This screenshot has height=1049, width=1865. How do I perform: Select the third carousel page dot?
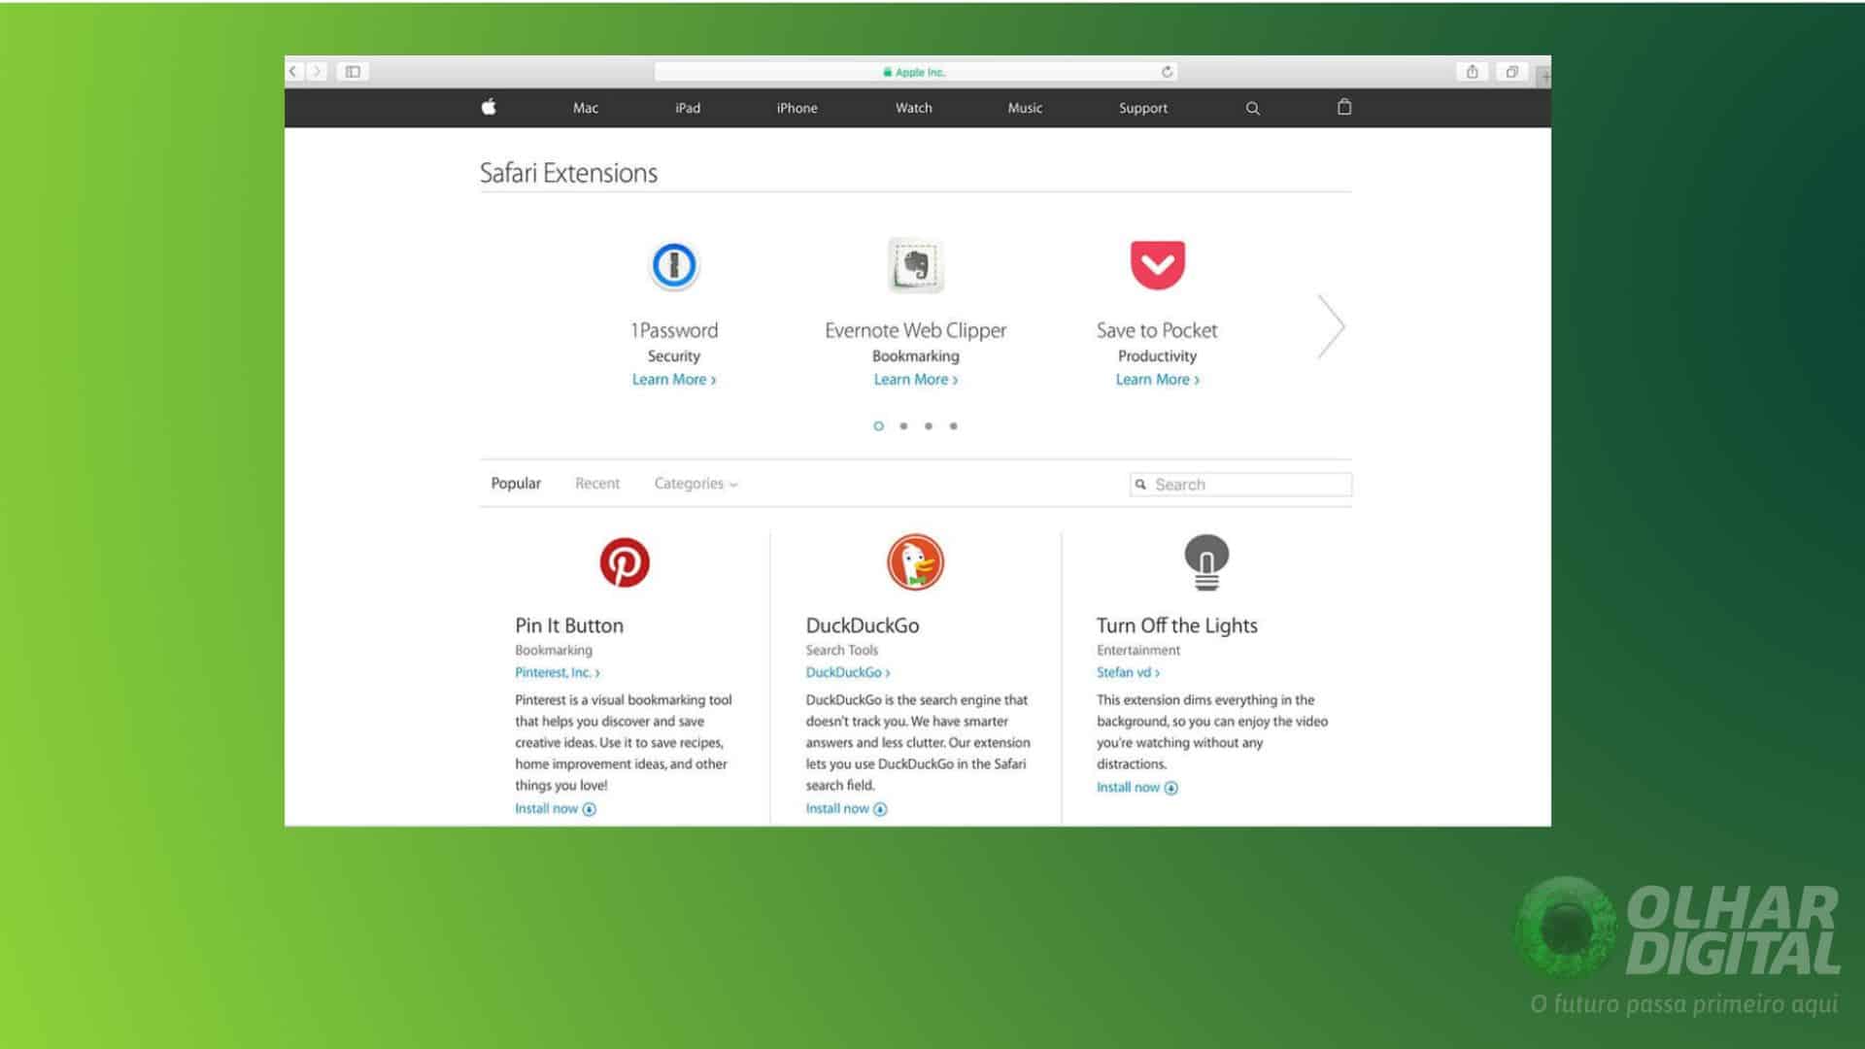[929, 425]
